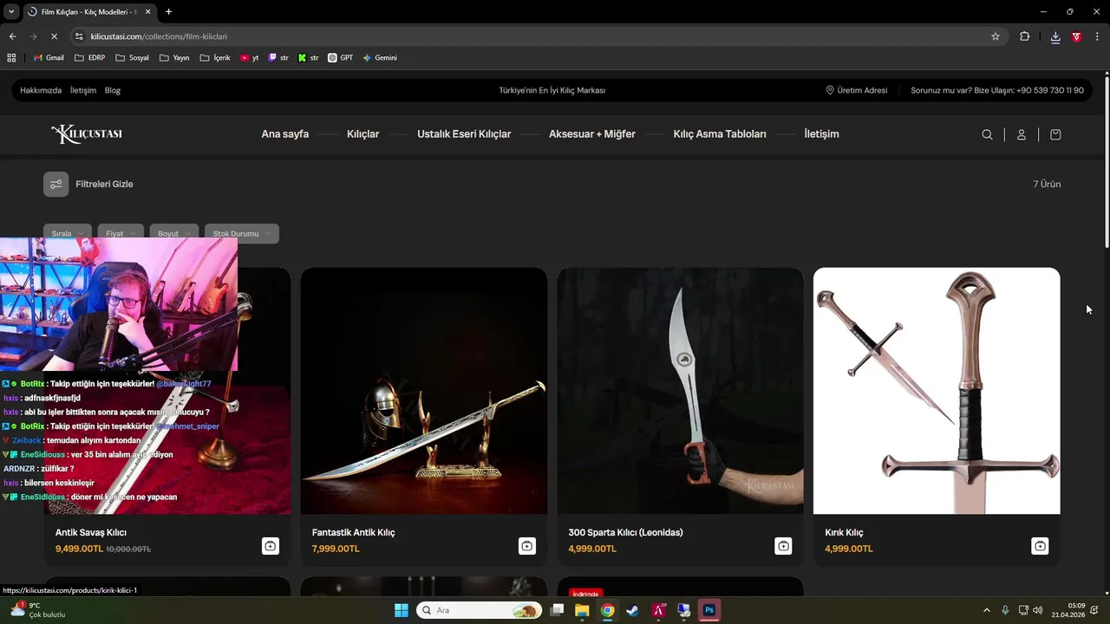
Task: Open the EDRP bookmarks folder
Action: pos(90,58)
